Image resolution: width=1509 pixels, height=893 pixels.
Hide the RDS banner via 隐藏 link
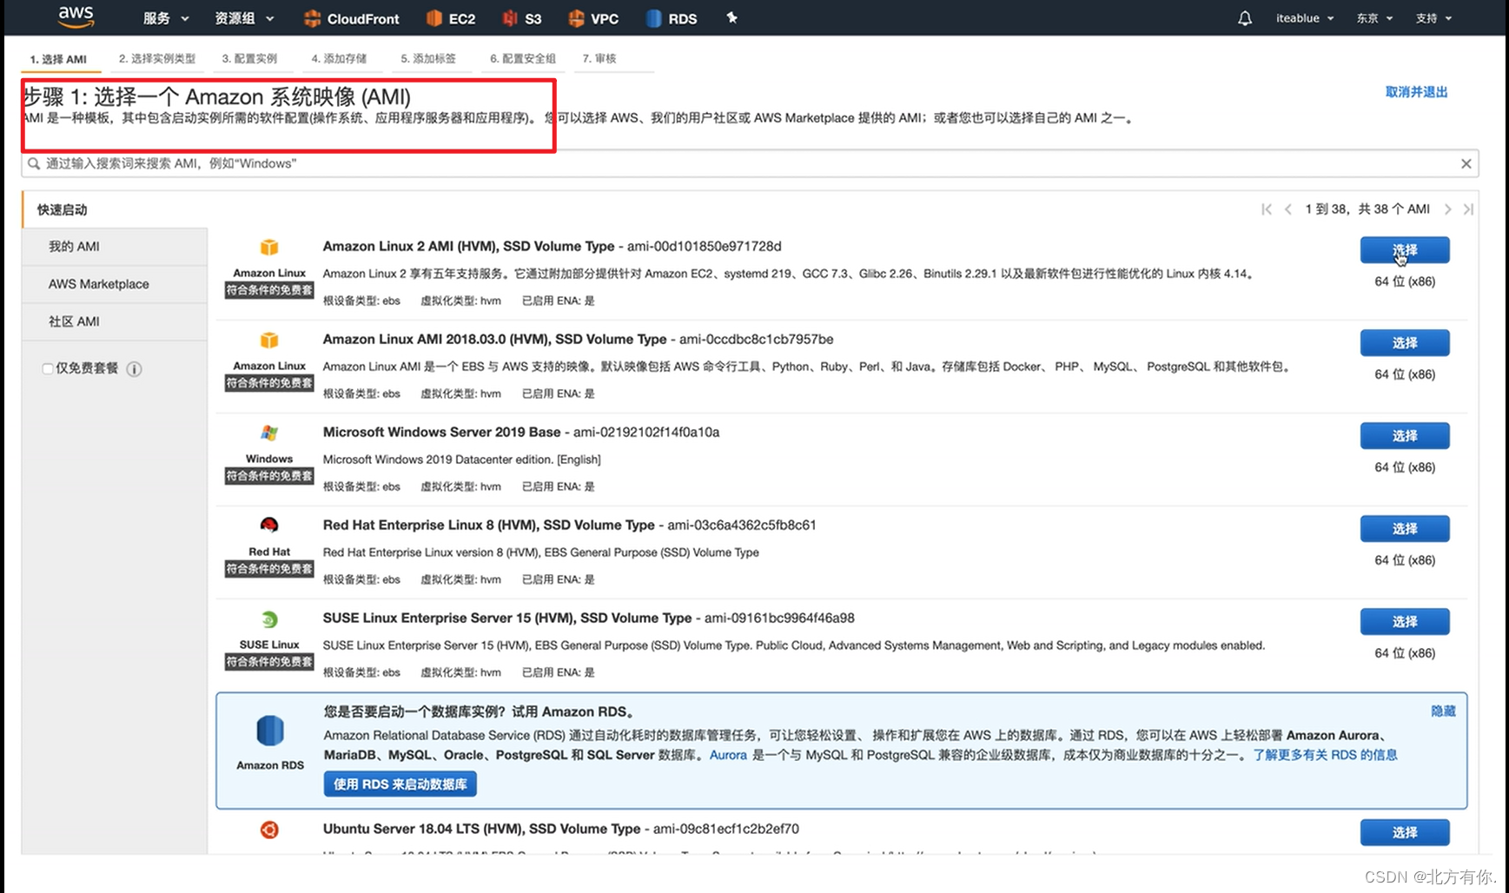click(1443, 711)
